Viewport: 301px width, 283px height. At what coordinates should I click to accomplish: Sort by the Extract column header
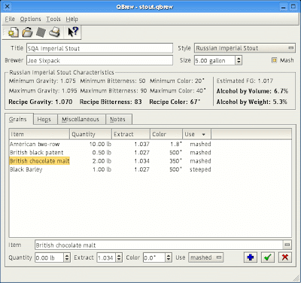pyautogui.click(x=131, y=134)
